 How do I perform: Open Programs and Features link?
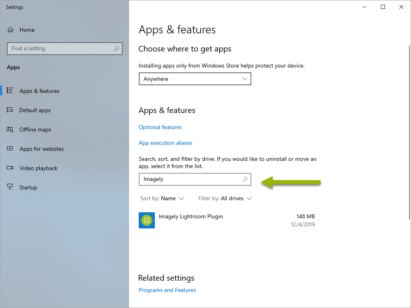coord(167,290)
